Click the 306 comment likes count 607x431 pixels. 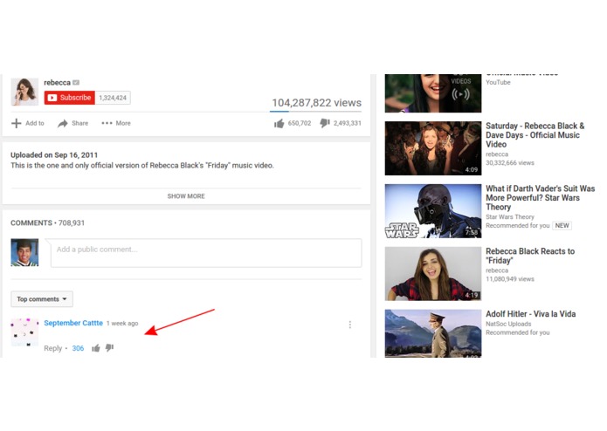[x=78, y=348]
